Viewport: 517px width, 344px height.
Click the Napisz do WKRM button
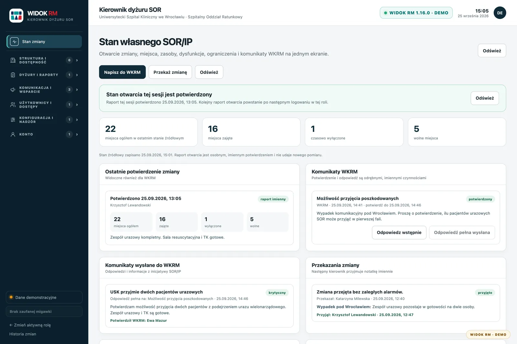[x=122, y=72]
